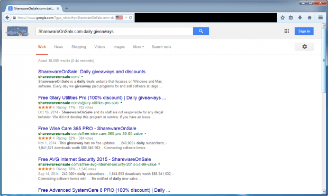Open Free Advanced SystemCare 8 PRO result
328x196 pixels.
[104, 190]
